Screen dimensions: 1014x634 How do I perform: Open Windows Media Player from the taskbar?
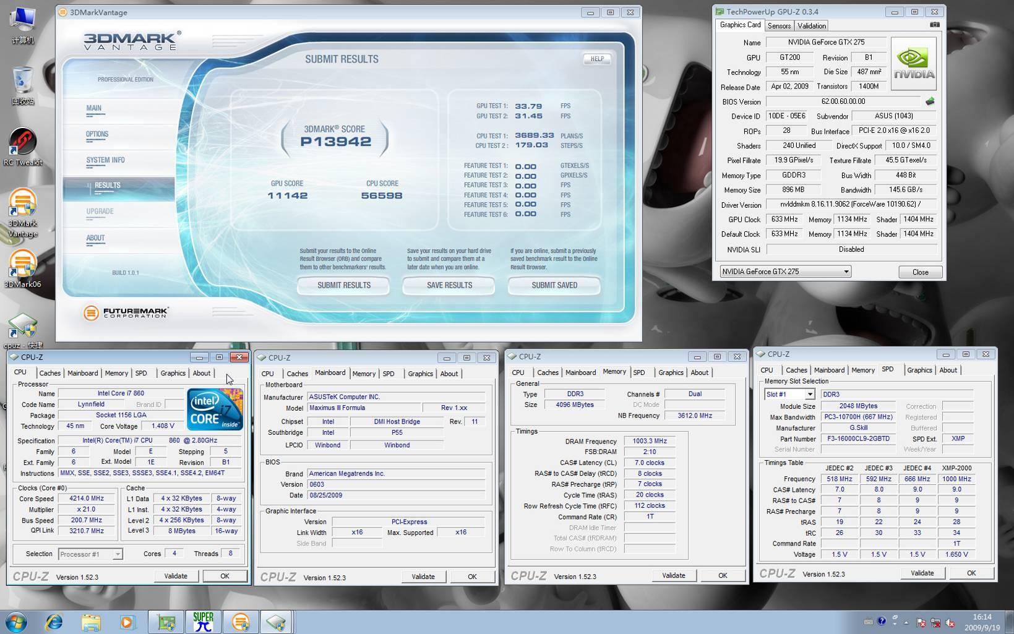(127, 622)
